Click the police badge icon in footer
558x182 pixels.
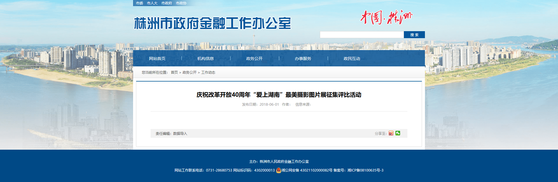278,170
